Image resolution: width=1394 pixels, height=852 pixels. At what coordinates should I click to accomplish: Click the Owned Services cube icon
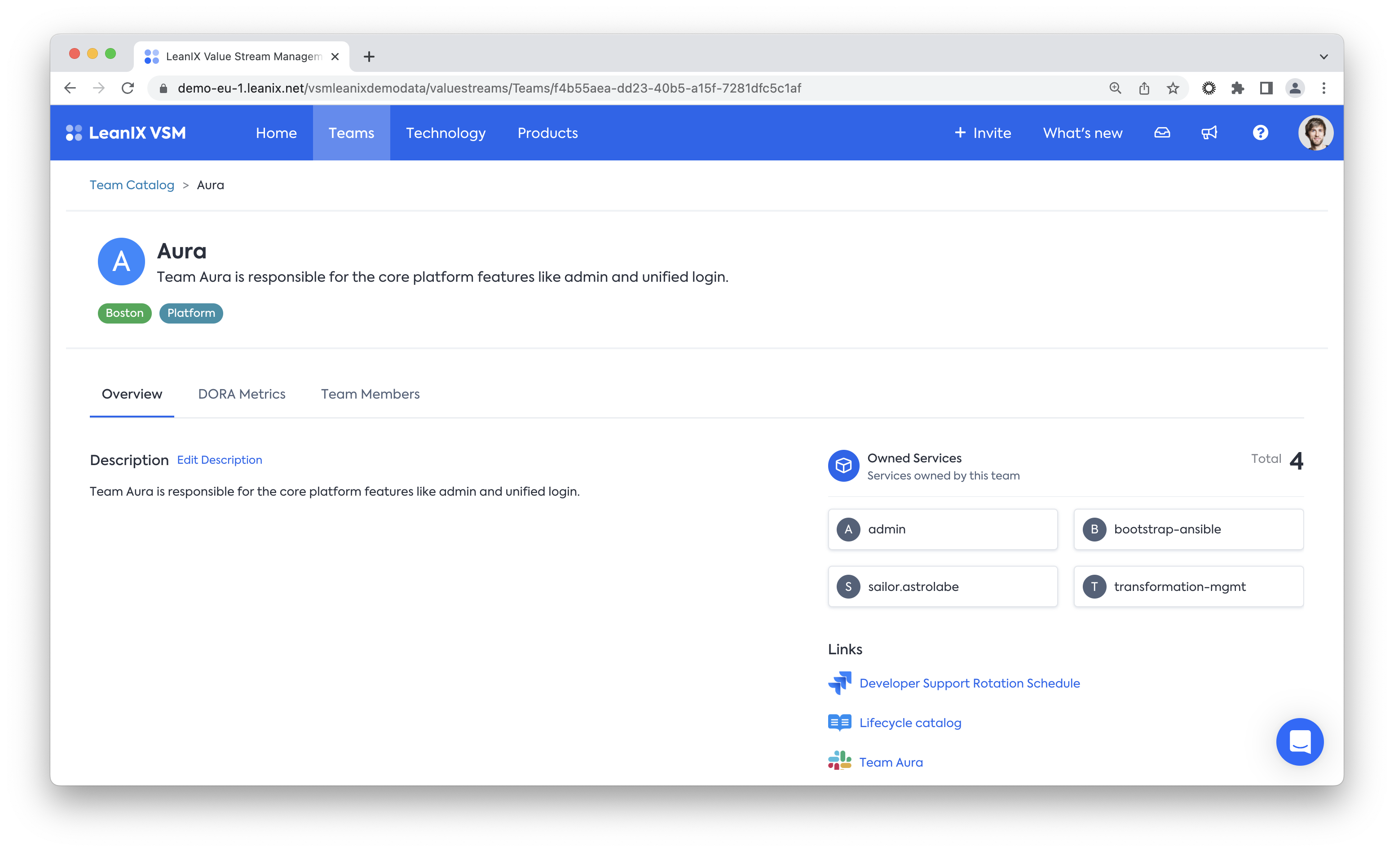pos(843,466)
